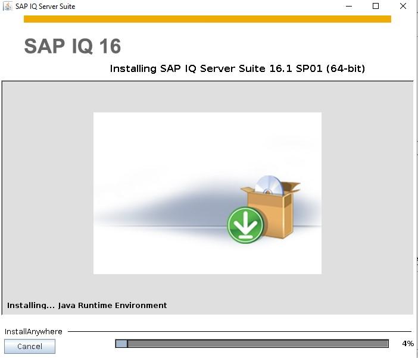Click the 'SAP IQ Server Suite' window title
418x358 pixels.
45,7
